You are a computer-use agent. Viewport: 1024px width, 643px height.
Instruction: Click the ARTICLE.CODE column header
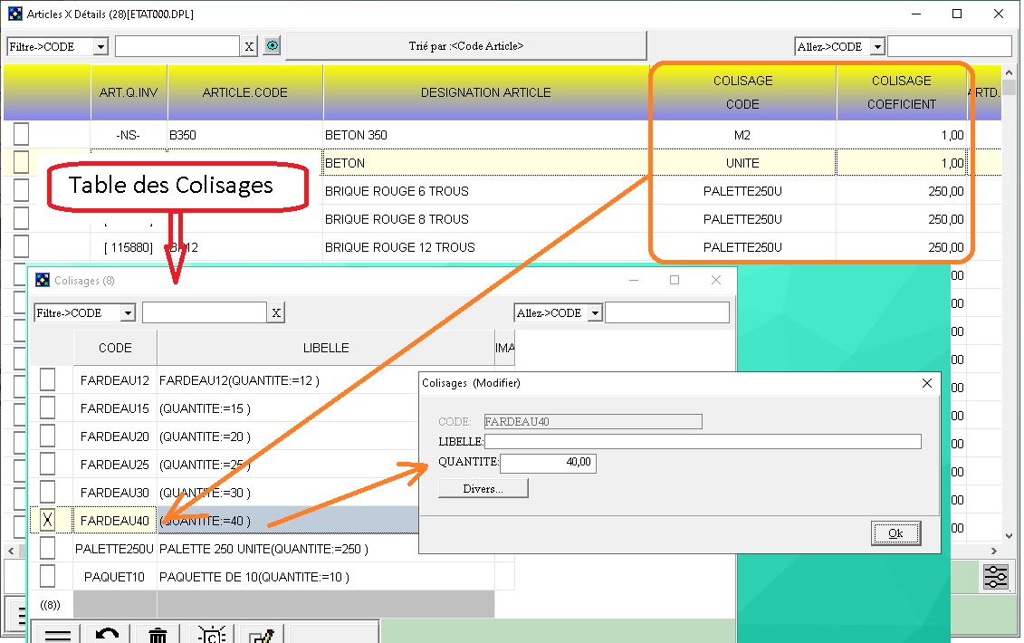[244, 92]
